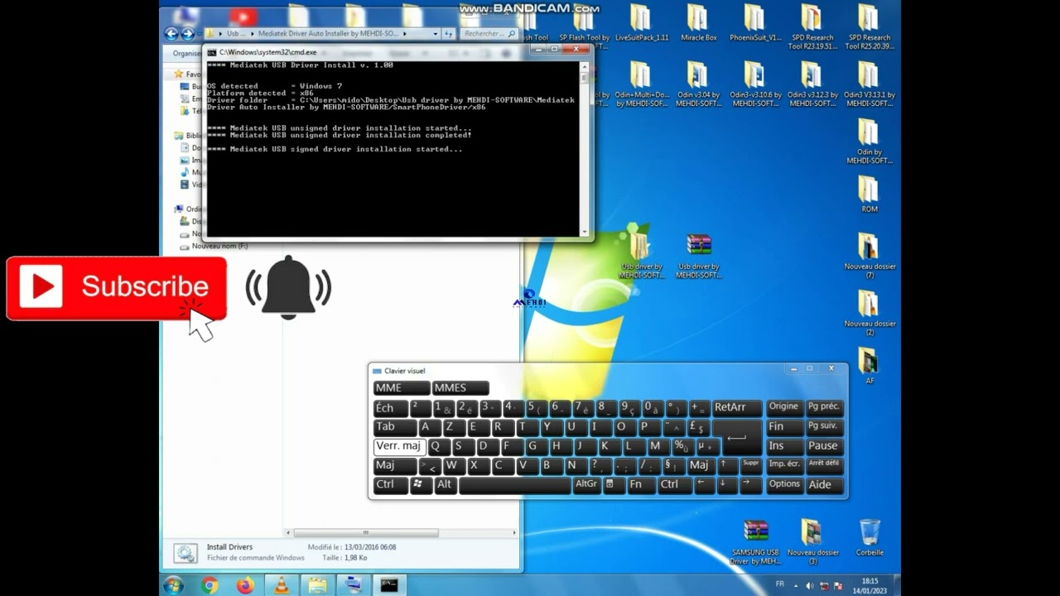Viewport: 1060px width, 596px height.
Task: Select the Odin v3.04 desktop folder
Action: tap(698, 84)
